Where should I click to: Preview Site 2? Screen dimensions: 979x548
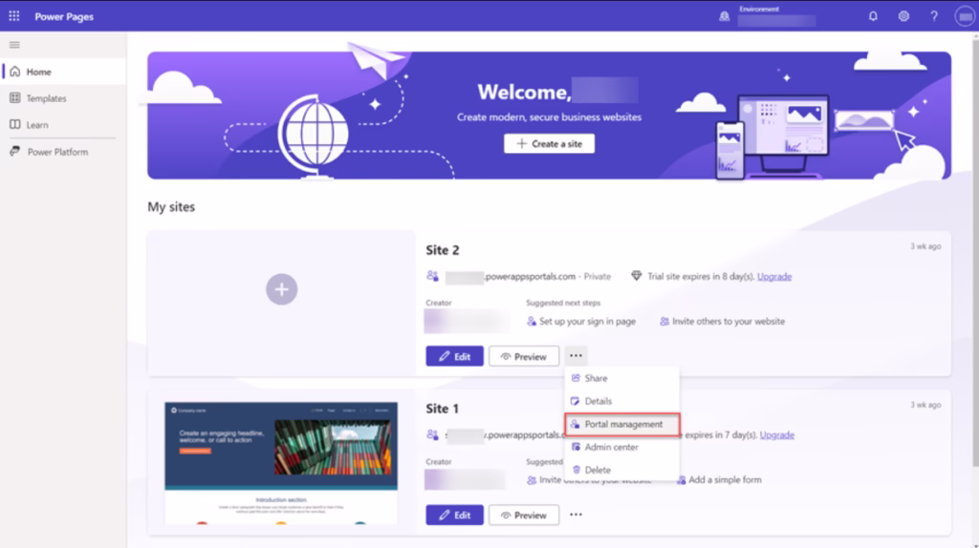pos(524,356)
